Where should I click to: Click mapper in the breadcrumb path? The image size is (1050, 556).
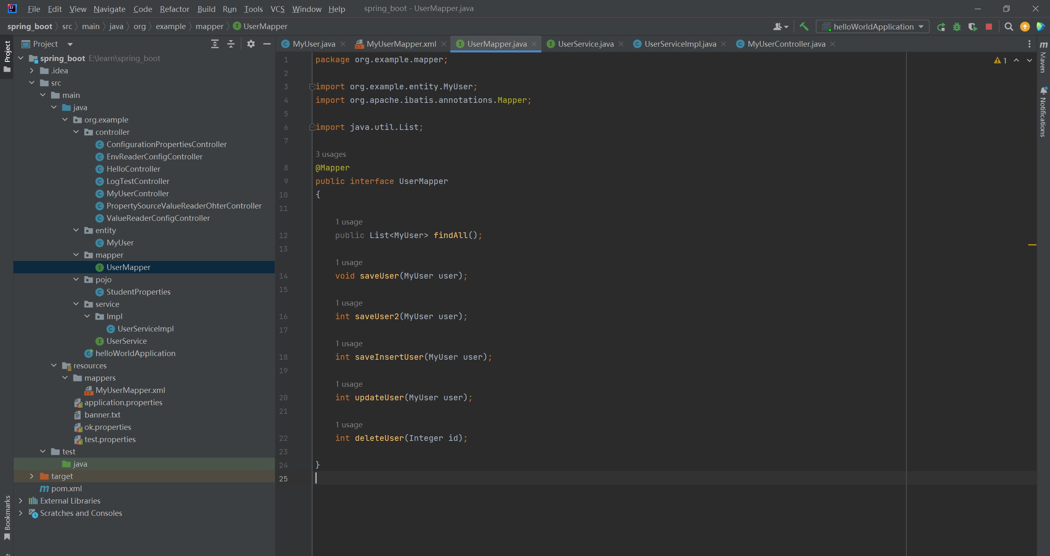209,27
